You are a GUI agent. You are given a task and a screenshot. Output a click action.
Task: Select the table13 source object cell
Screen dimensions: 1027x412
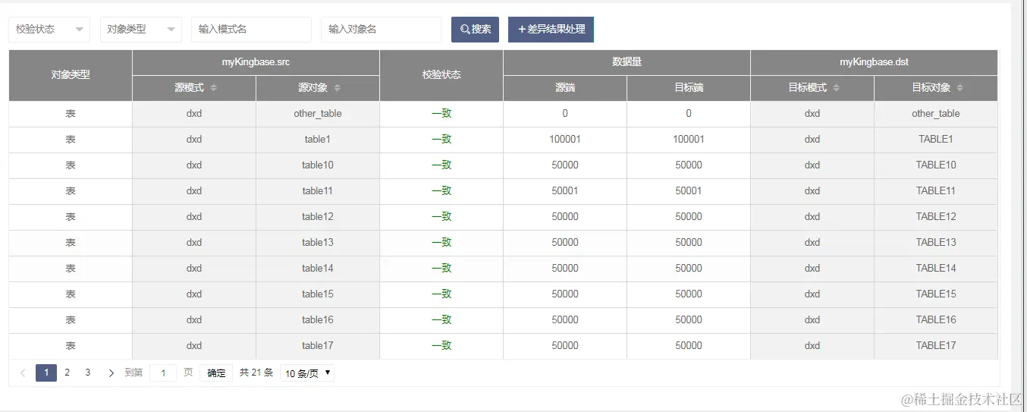click(318, 243)
